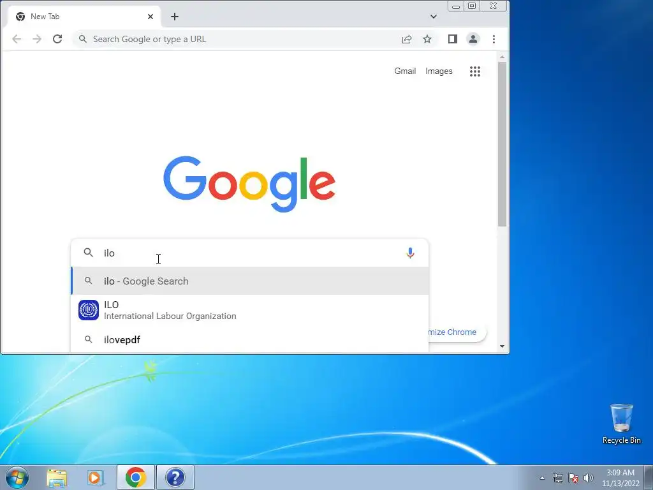Click the forward navigation arrow
Screen dimensions: 653x490
point(37,39)
